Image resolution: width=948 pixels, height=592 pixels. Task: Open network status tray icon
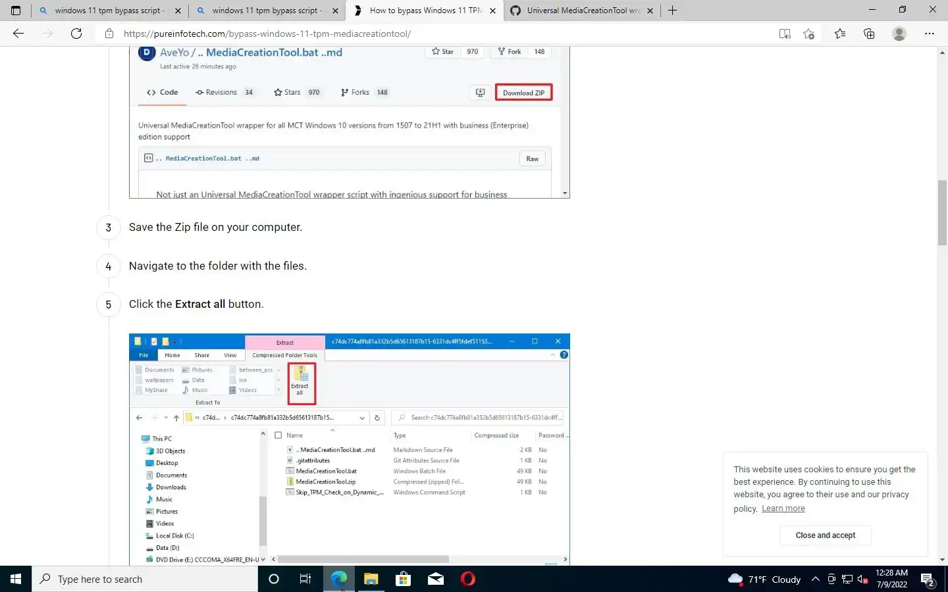(847, 579)
